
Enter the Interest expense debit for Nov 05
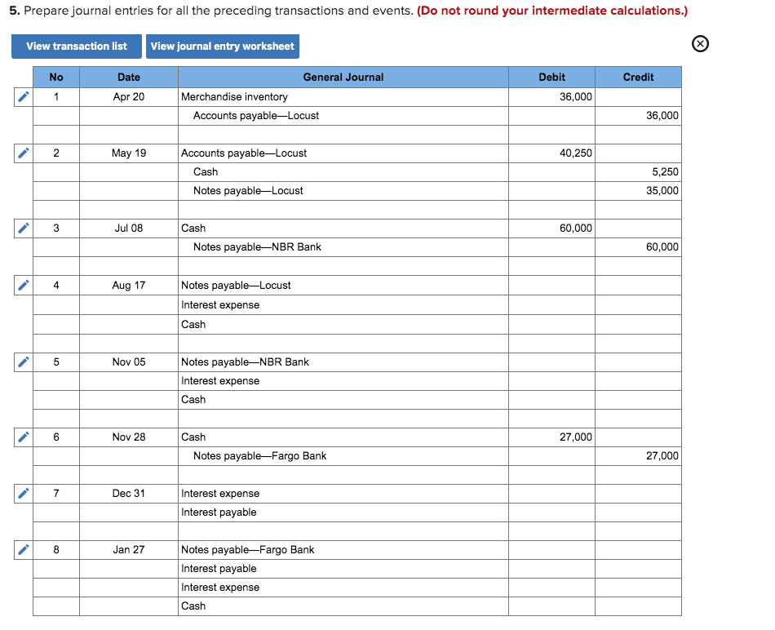click(x=551, y=380)
